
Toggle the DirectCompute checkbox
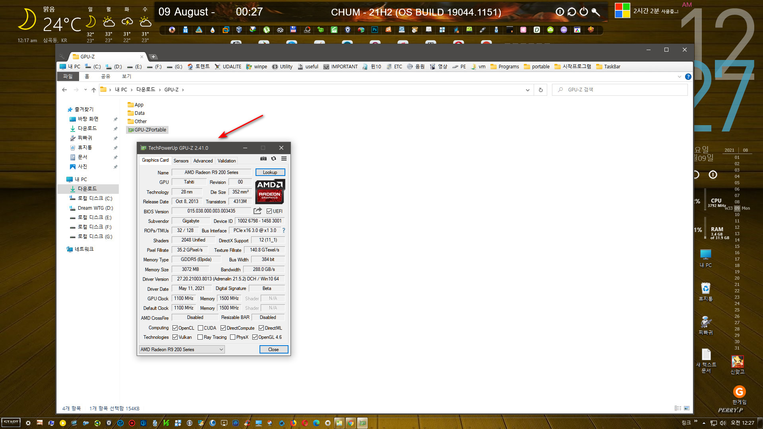(x=223, y=328)
